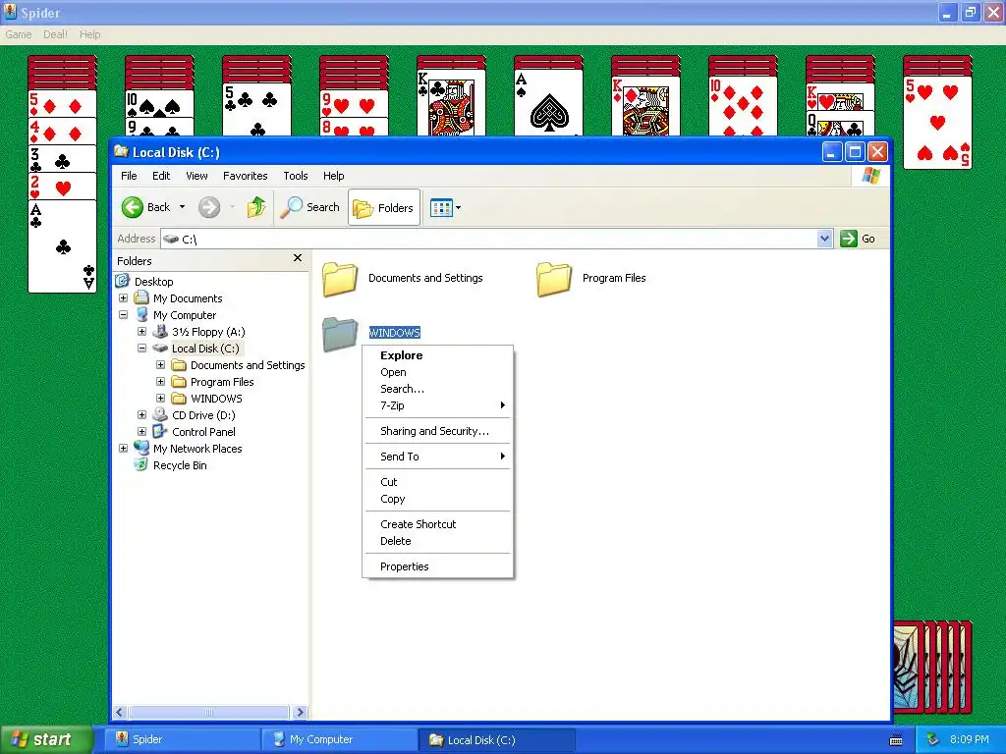Screen dimensions: 1006x754
Task: Close the Folders pane with X
Action: click(297, 258)
